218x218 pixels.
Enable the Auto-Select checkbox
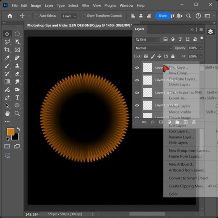[36, 16]
